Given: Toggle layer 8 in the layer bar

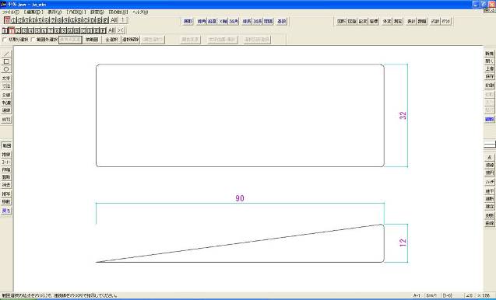Looking at the screenshot, I should pyautogui.click(x=57, y=30).
